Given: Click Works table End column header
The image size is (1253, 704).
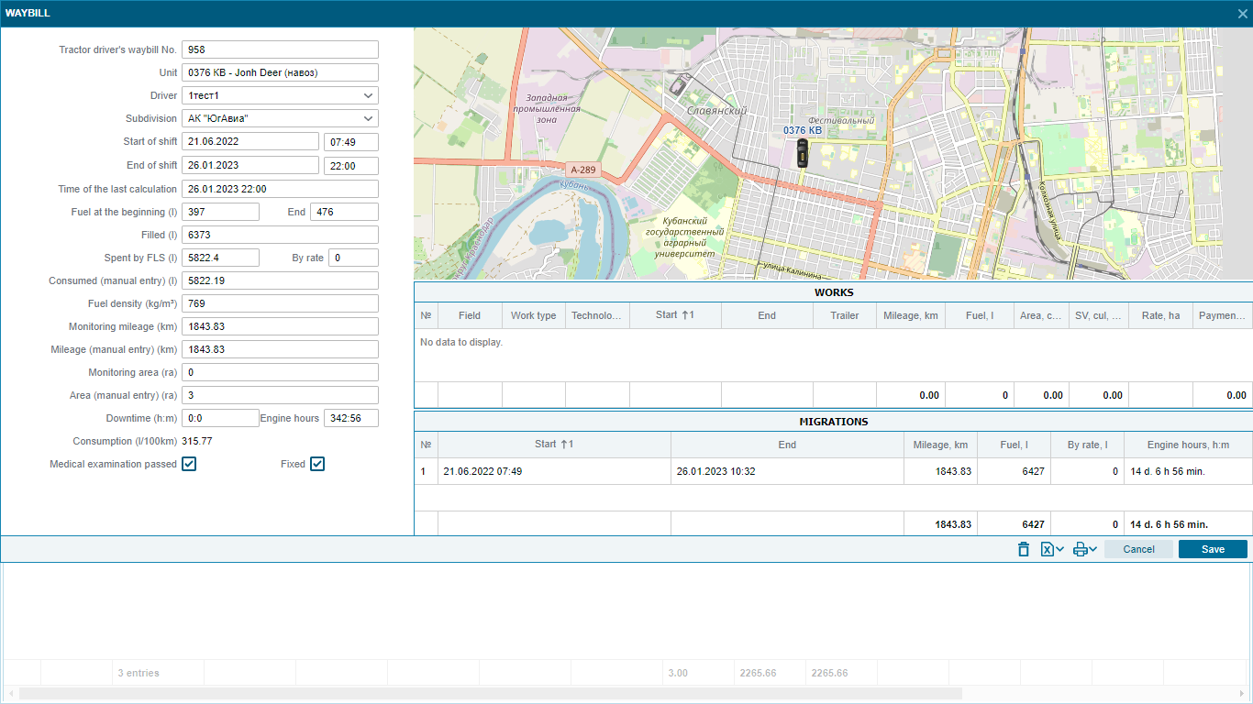Looking at the screenshot, I should pyautogui.click(x=767, y=315).
